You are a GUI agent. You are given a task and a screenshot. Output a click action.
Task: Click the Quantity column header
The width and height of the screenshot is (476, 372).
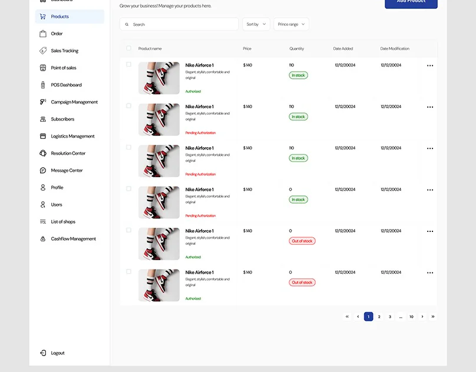pos(296,48)
